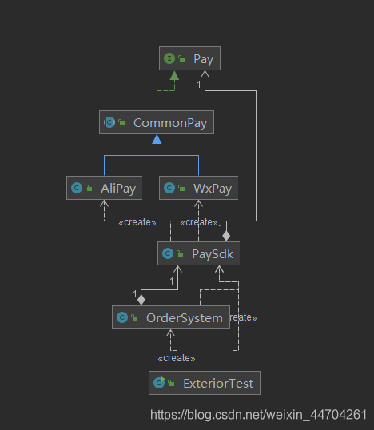Select the AliPay class node label
Screen dimensions: 374x430
118,189
